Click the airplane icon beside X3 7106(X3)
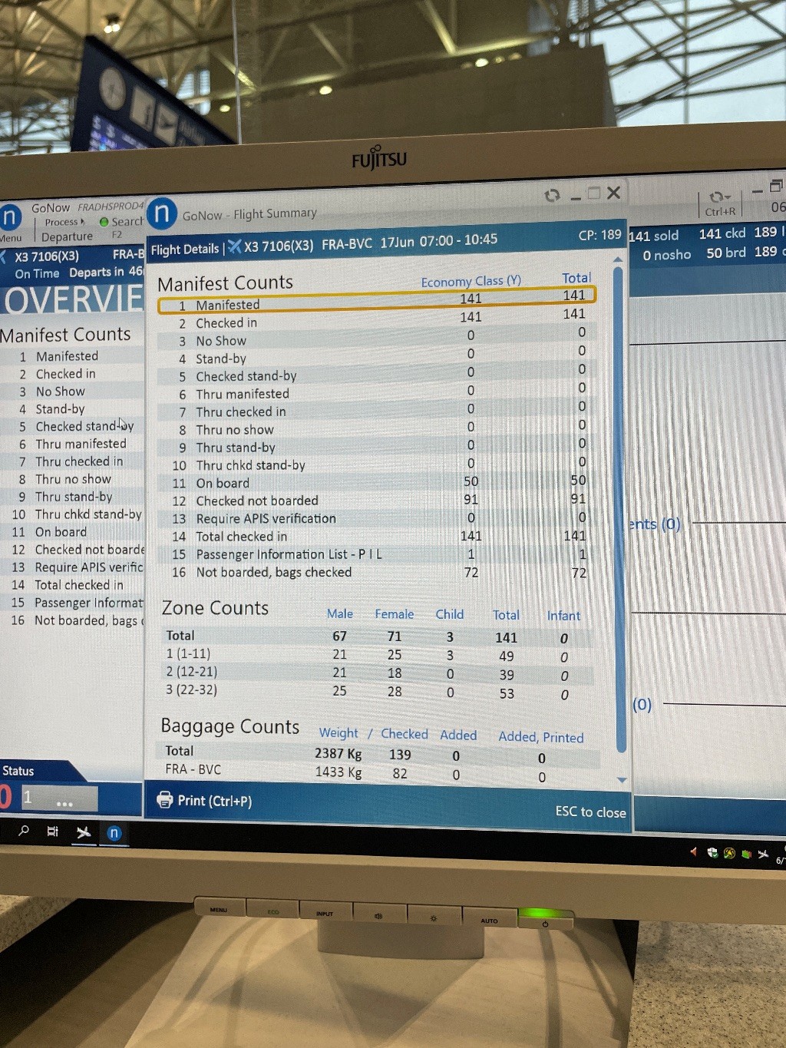The width and height of the screenshot is (786, 1048). coord(234,246)
